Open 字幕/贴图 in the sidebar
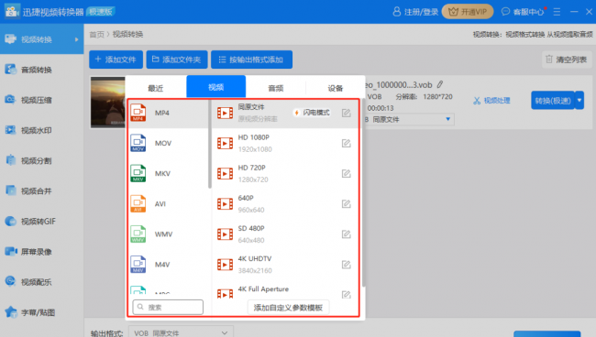The width and height of the screenshot is (596, 337). pos(41,312)
